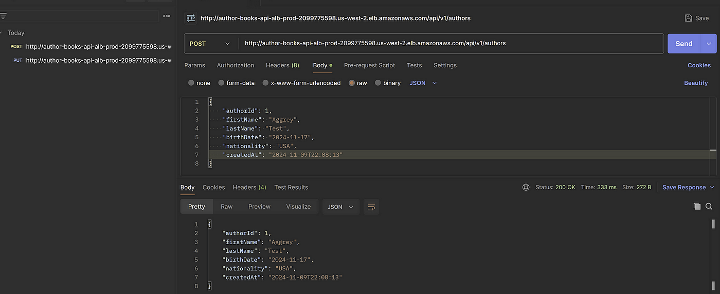Open the POST method dropdown
The height and width of the screenshot is (294, 720).
point(211,44)
